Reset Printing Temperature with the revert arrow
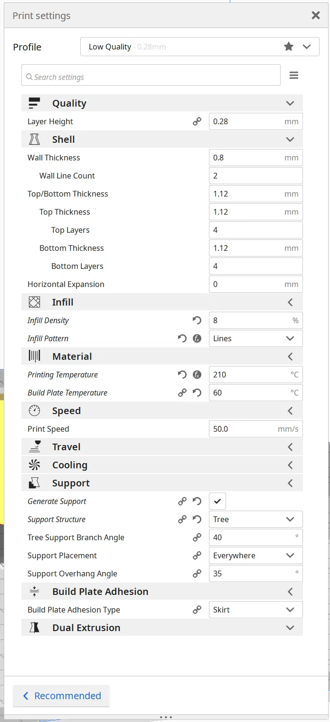Viewport: 330px width, 722px height. [x=182, y=375]
